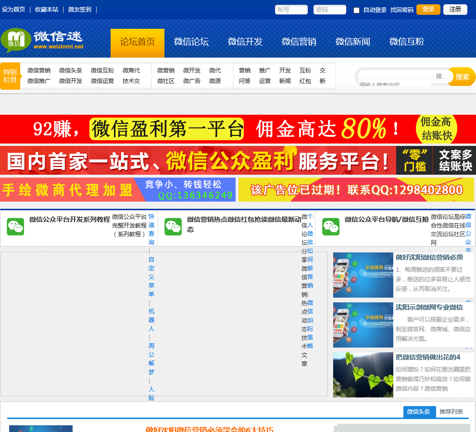The width and height of the screenshot is (476, 432).
Task: Click the 微信迷 site logo
Action: [x=42, y=40]
